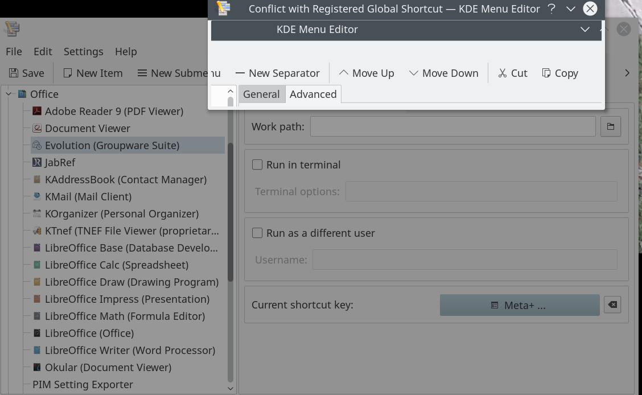Open the File menu

coord(14,52)
